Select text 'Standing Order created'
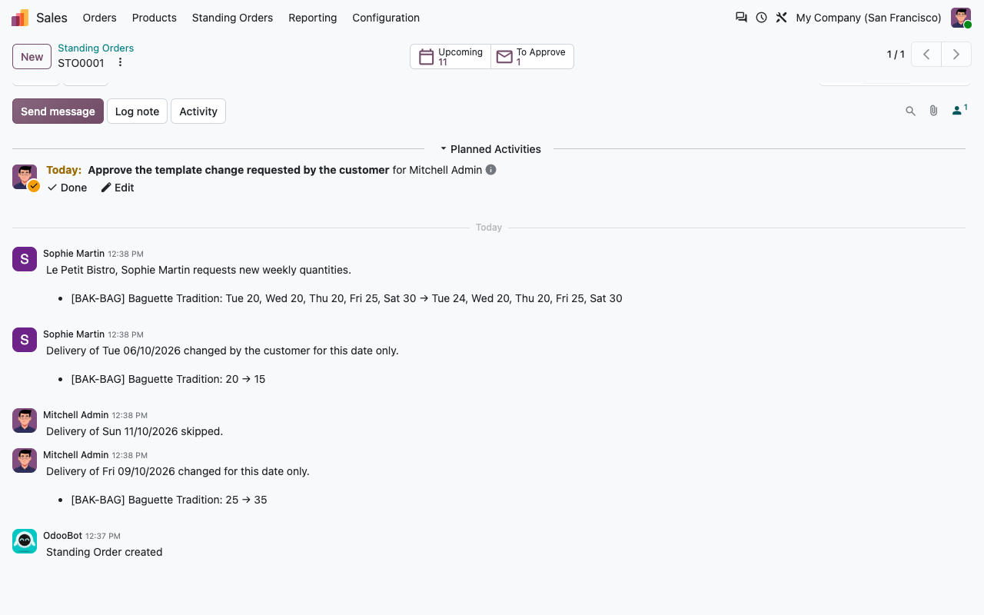Viewport: 984px width, 615px height. tap(104, 552)
